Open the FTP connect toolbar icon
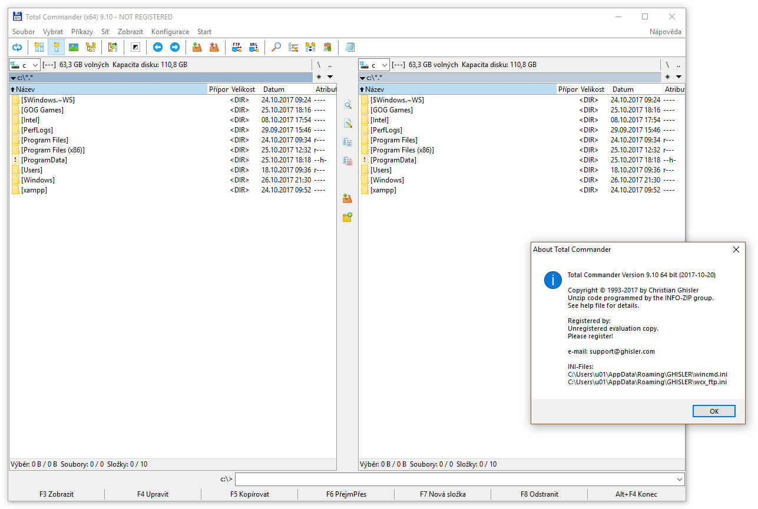This screenshot has width=758, height=509. pyautogui.click(x=237, y=47)
